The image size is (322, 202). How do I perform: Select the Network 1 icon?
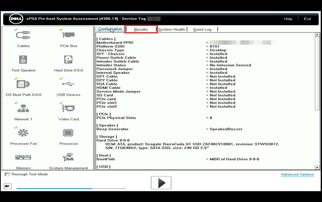23,109
